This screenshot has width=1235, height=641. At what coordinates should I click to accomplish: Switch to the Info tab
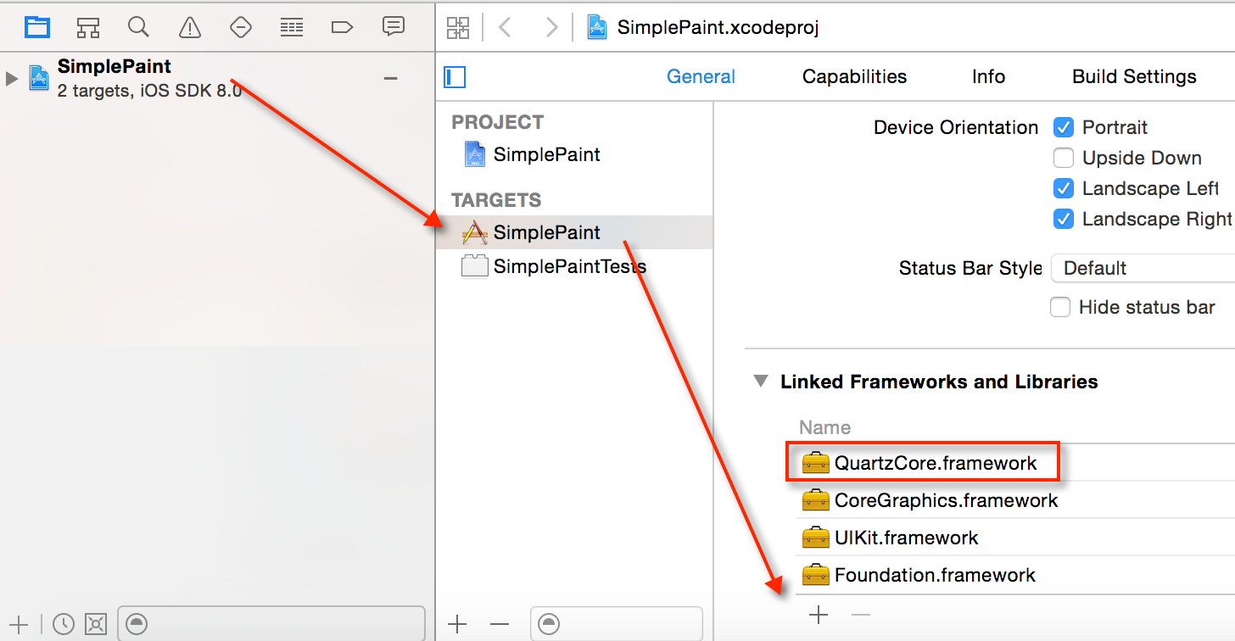pos(988,76)
